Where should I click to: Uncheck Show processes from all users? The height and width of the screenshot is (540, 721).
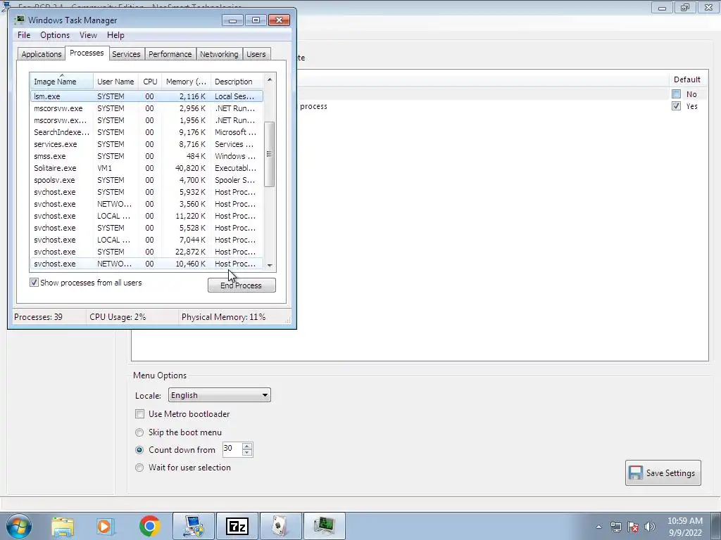[34, 283]
